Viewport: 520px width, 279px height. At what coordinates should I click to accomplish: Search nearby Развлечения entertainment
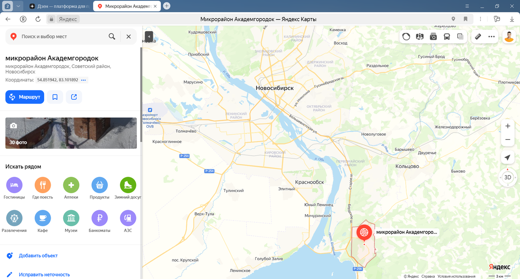click(14, 222)
